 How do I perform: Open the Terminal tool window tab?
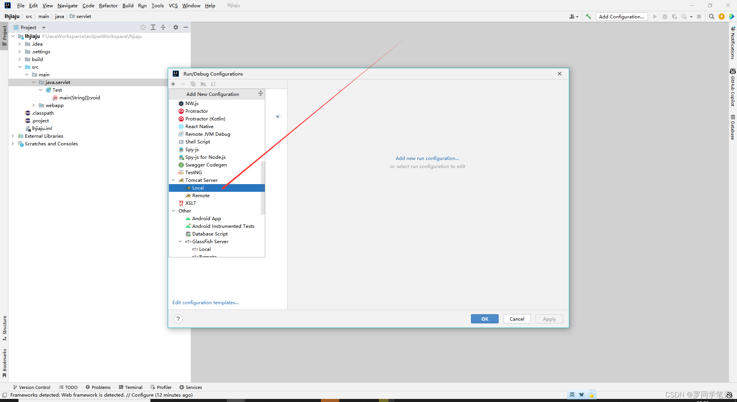tap(131, 387)
